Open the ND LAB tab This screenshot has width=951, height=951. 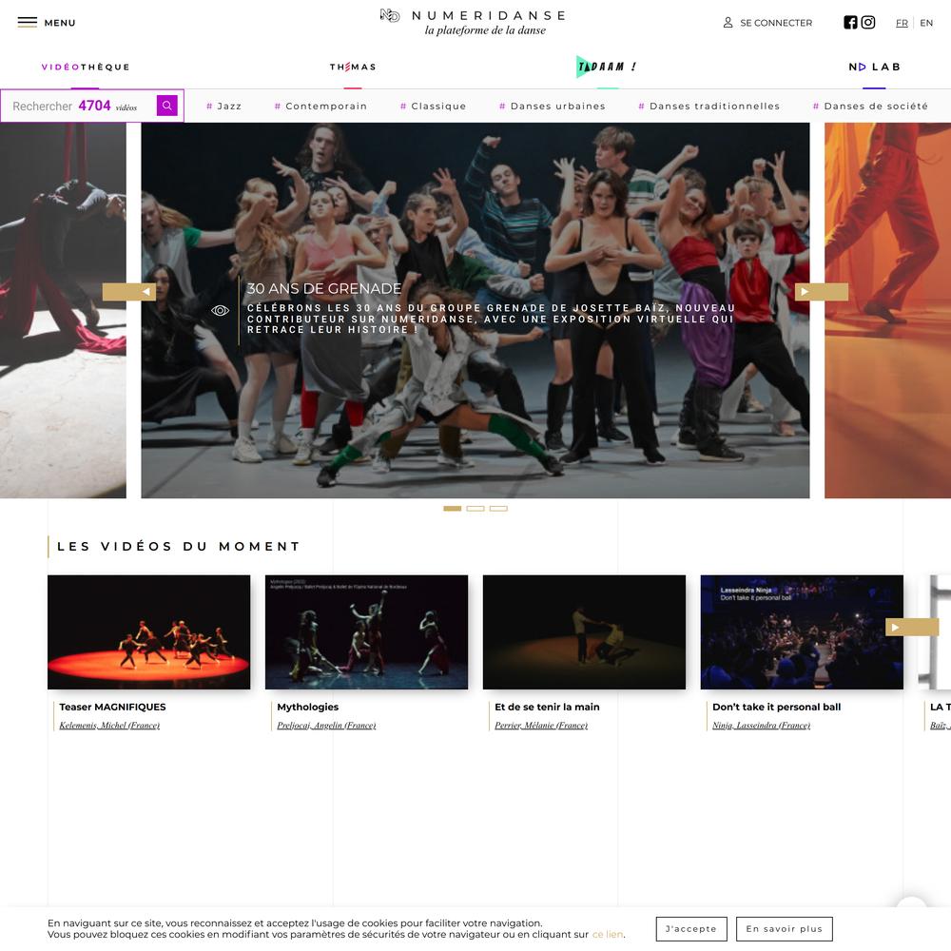coord(874,67)
